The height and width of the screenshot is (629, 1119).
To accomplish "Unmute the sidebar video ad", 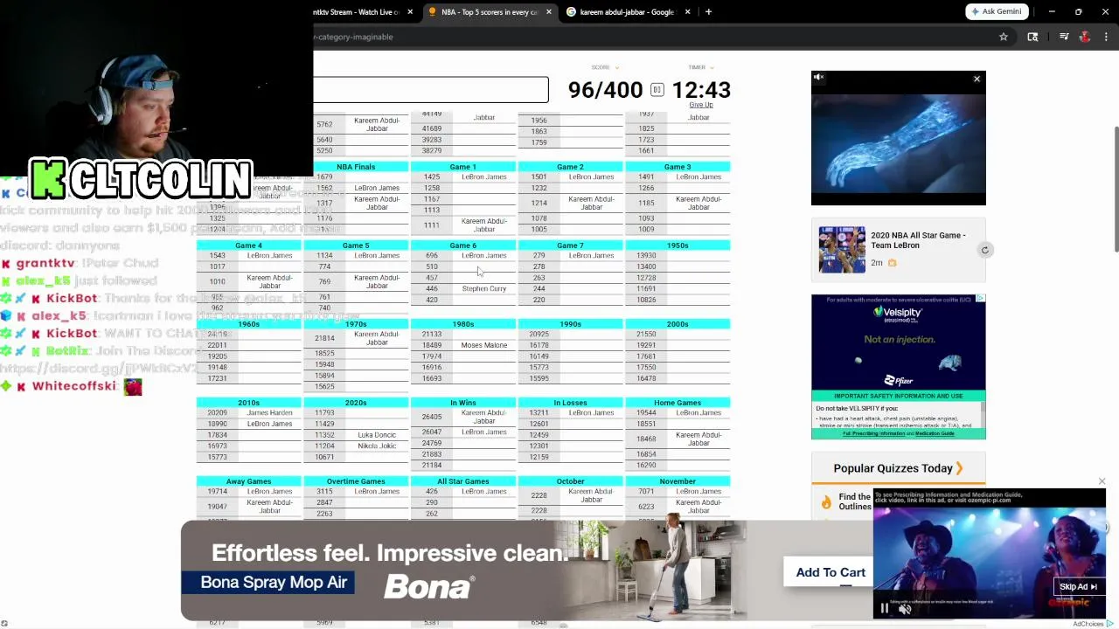I will click(x=818, y=78).
